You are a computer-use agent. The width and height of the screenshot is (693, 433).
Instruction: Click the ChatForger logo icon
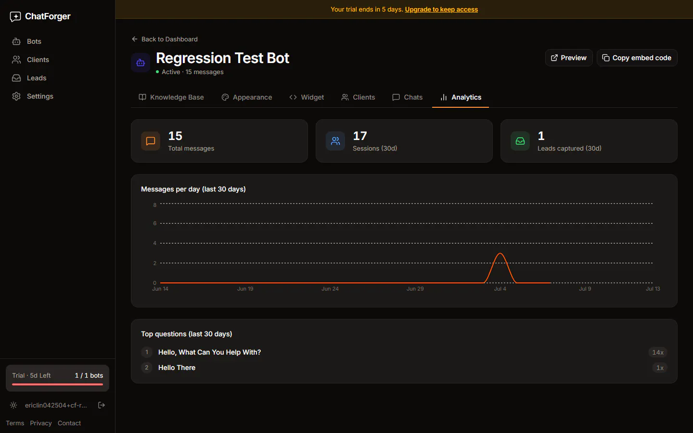pos(15,17)
